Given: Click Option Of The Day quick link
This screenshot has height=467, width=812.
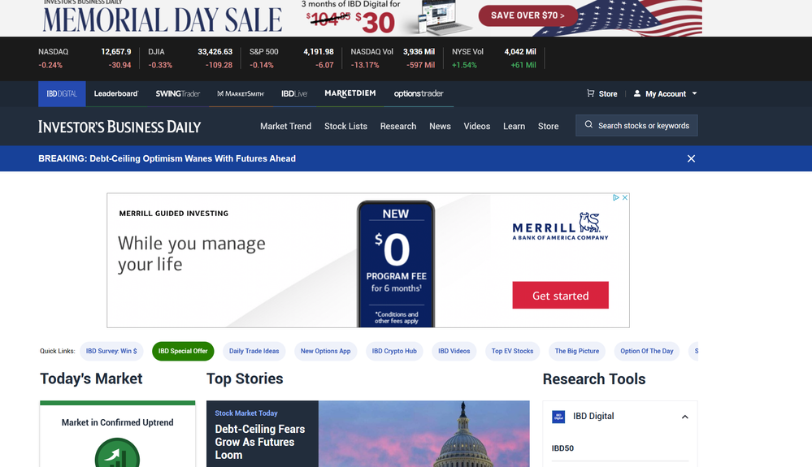Looking at the screenshot, I should (647, 351).
